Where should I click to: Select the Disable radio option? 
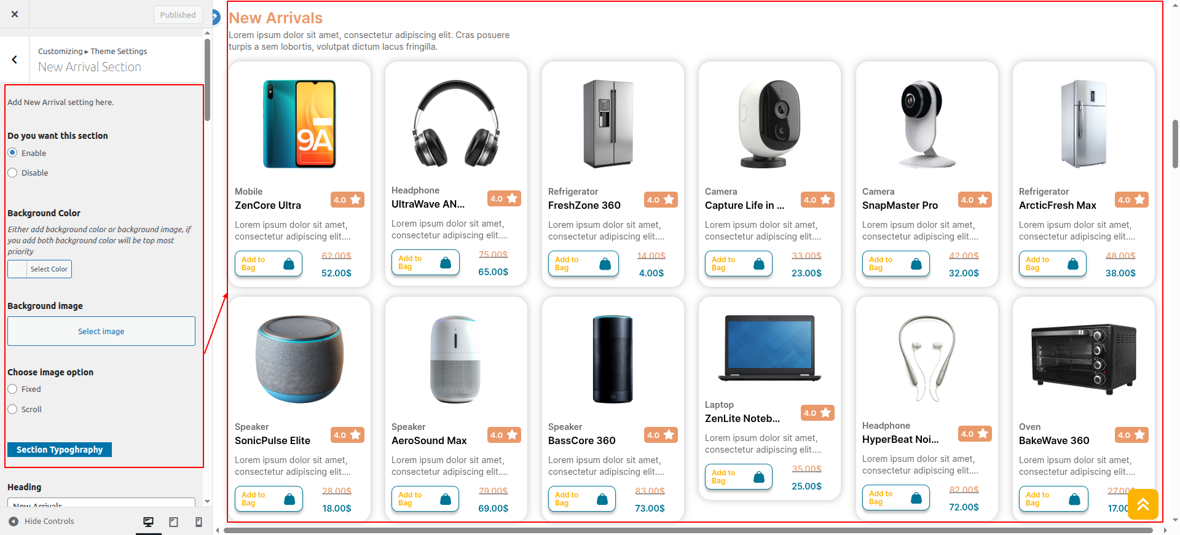coord(12,173)
